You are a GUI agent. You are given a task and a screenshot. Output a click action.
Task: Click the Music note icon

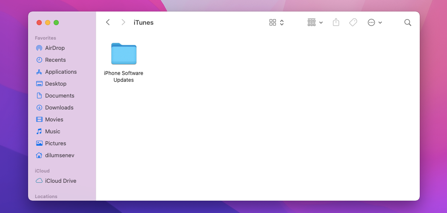click(39, 132)
